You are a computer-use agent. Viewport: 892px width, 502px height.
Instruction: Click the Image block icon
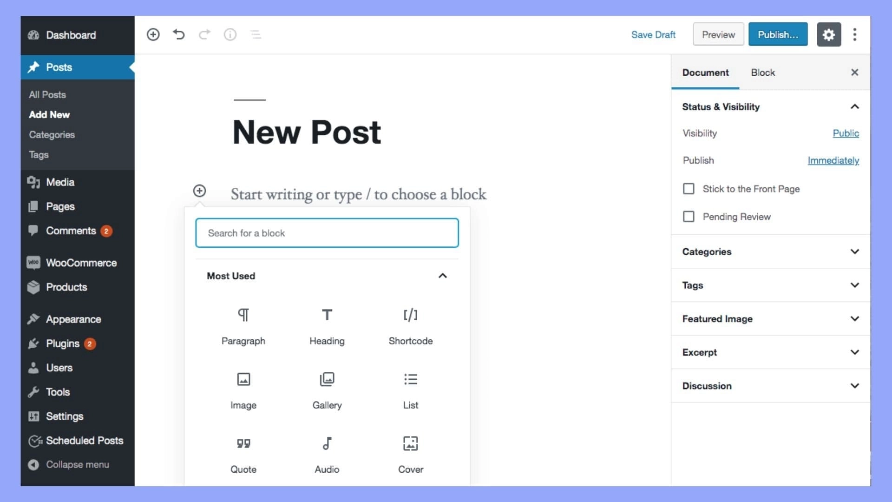[243, 379]
